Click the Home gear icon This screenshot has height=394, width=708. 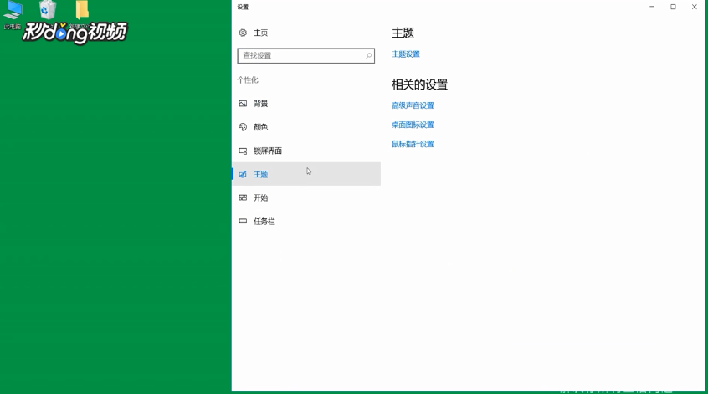[243, 33]
